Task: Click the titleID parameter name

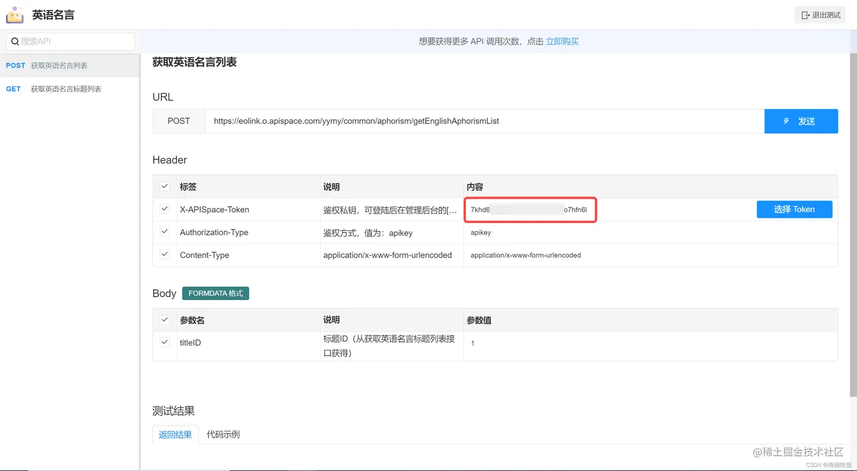Action: pyautogui.click(x=190, y=343)
